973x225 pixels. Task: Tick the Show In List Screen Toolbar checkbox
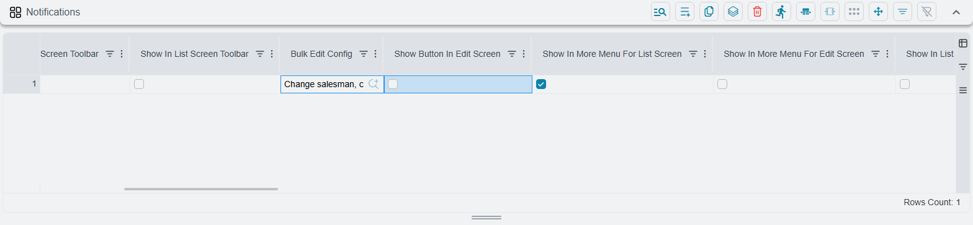pos(139,85)
